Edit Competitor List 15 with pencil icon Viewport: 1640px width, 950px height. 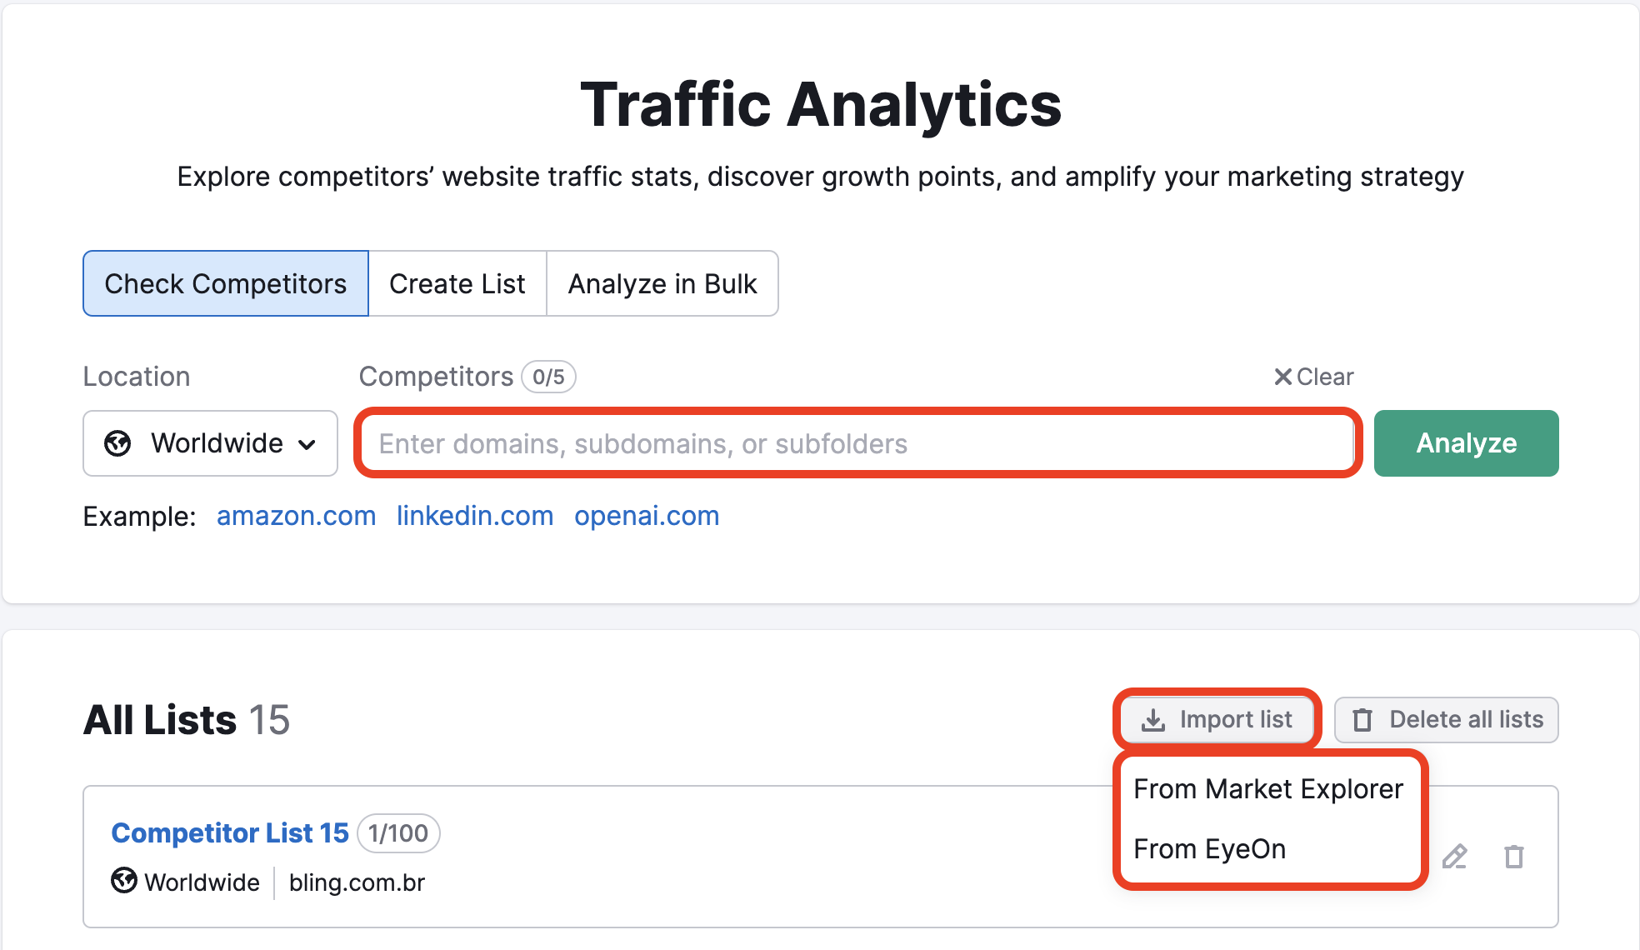[1455, 856]
